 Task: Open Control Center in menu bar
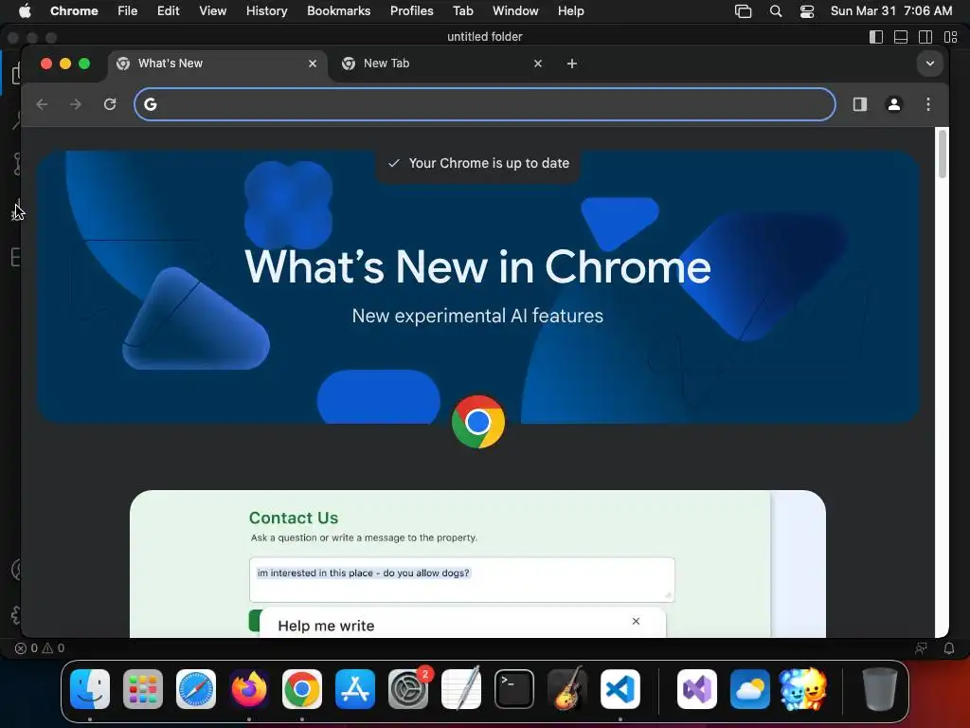[807, 11]
